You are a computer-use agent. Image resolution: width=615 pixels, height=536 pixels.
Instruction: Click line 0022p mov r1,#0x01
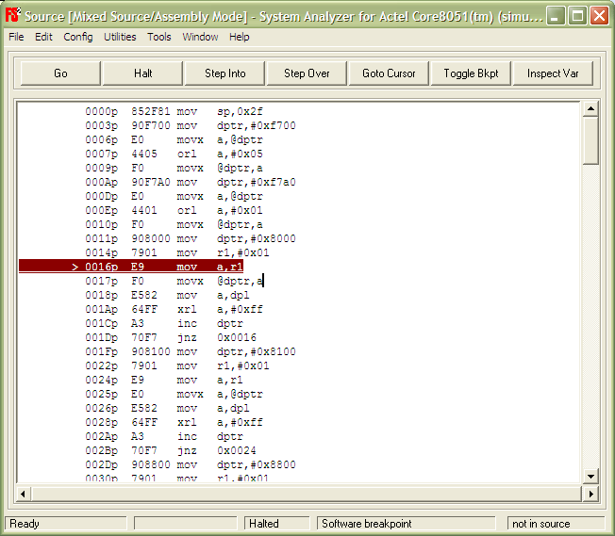point(177,365)
